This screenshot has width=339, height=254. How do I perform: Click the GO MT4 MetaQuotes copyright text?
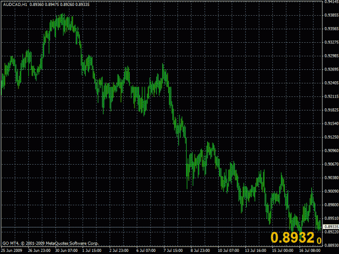[x=50, y=243]
